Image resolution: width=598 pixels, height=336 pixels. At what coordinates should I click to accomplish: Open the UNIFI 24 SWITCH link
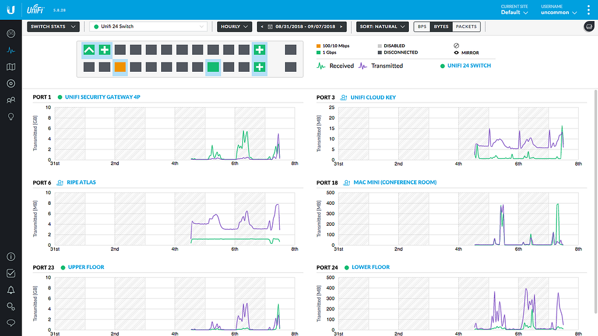(469, 65)
